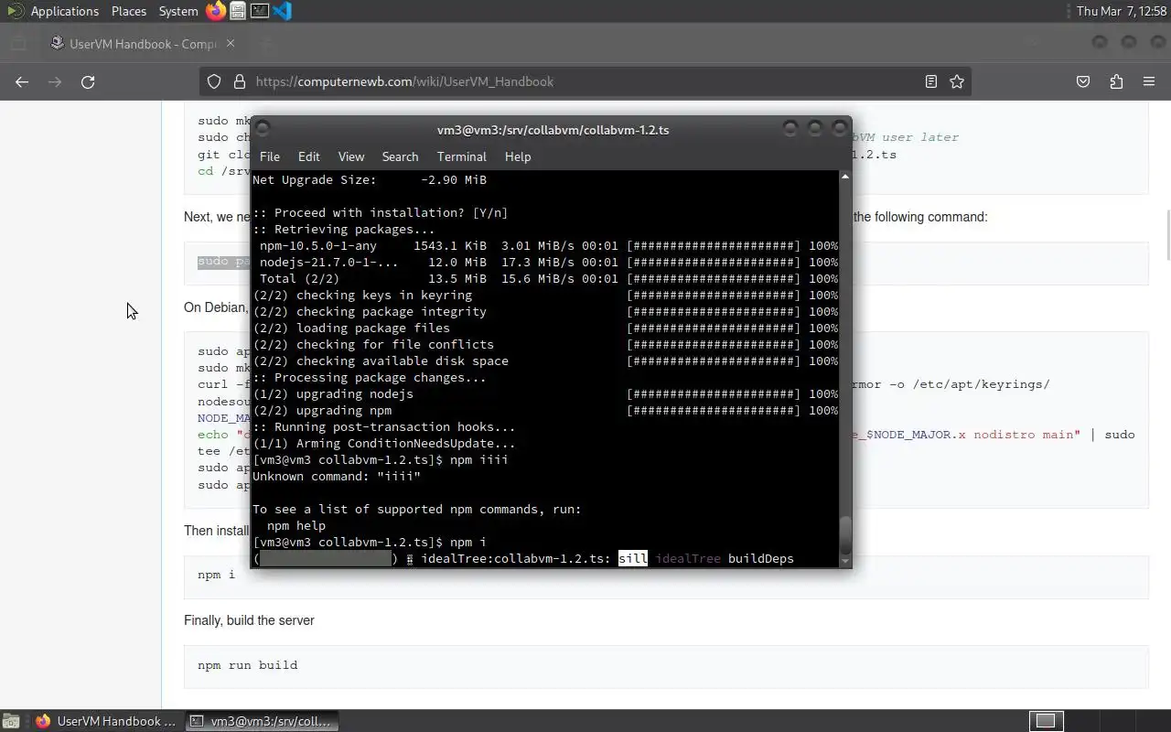Go back in Firefox history
The width and height of the screenshot is (1171, 732).
click(22, 81)
